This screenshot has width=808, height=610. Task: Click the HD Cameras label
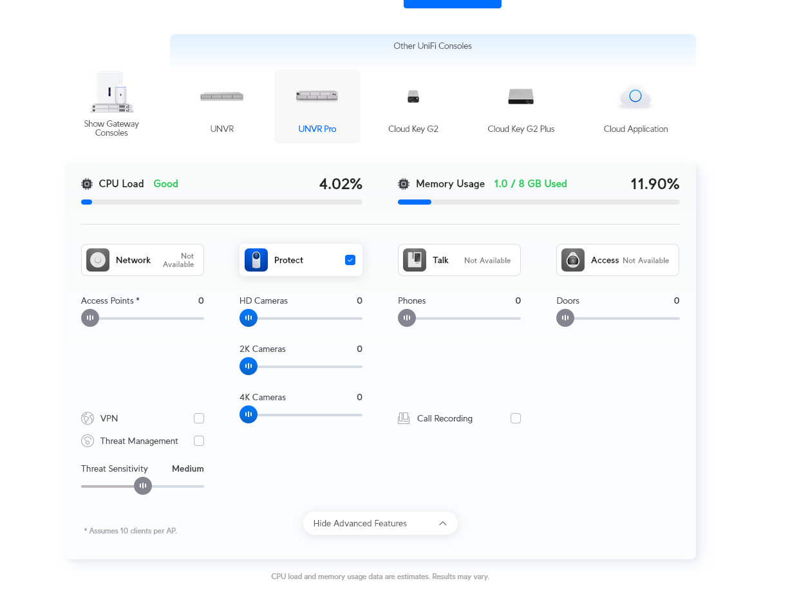pyautogui.click(x=263, y=300)
